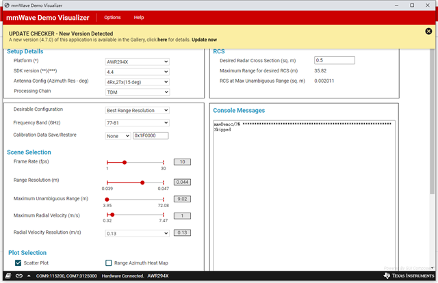Click the Frame Rate slider handle

(x=125, y=162)
